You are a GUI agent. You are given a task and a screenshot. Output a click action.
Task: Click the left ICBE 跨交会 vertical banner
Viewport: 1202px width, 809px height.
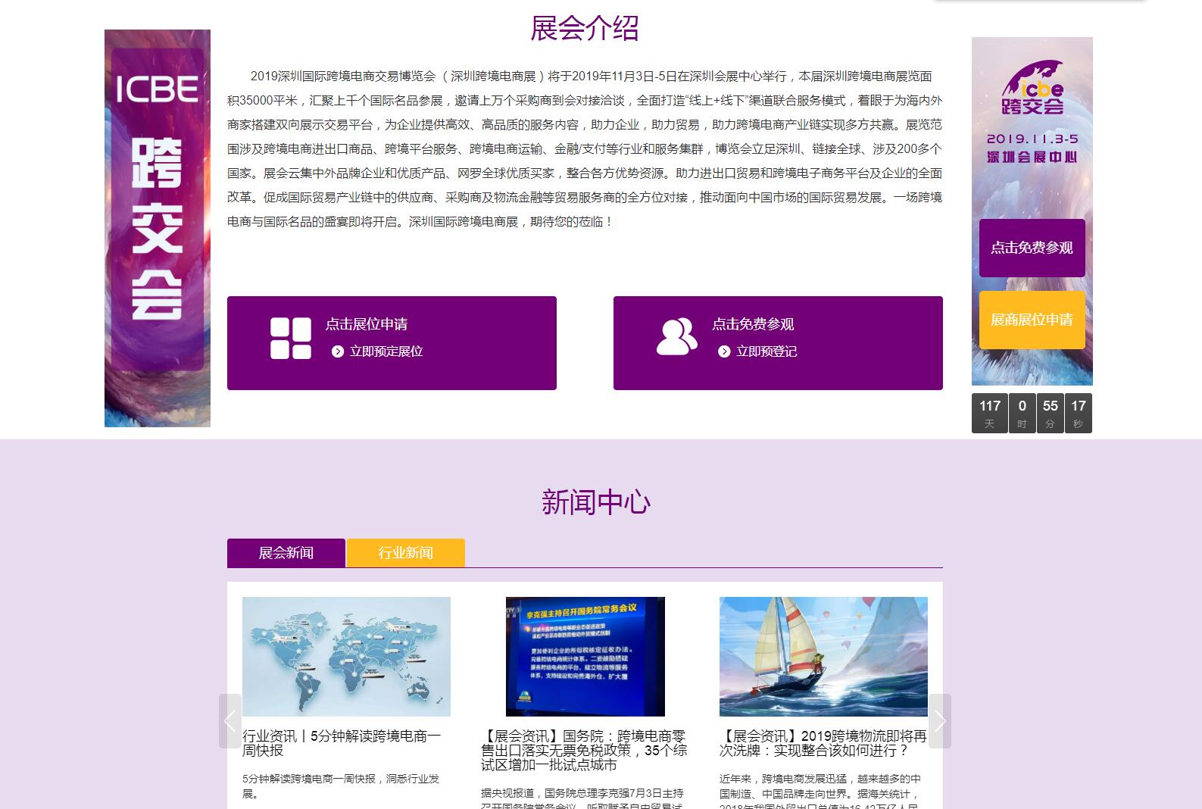(x=158, y=228)
